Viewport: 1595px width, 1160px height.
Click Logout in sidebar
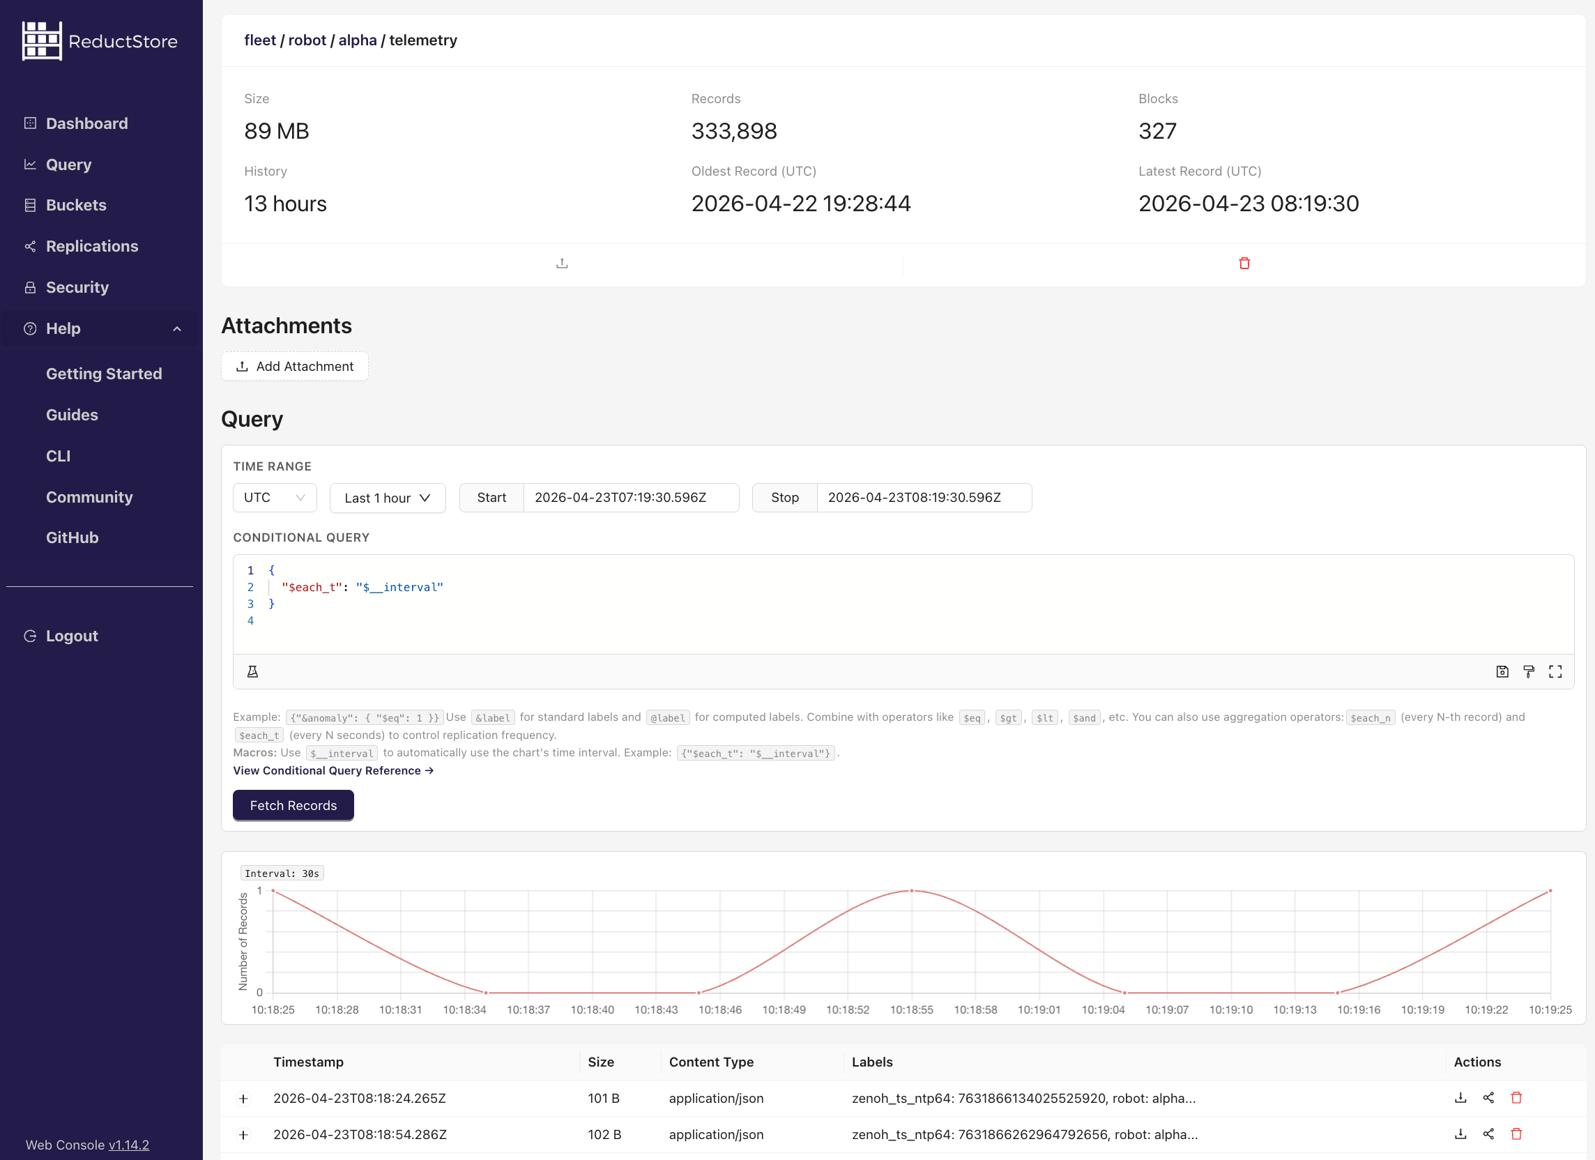(x=61, y=636)
